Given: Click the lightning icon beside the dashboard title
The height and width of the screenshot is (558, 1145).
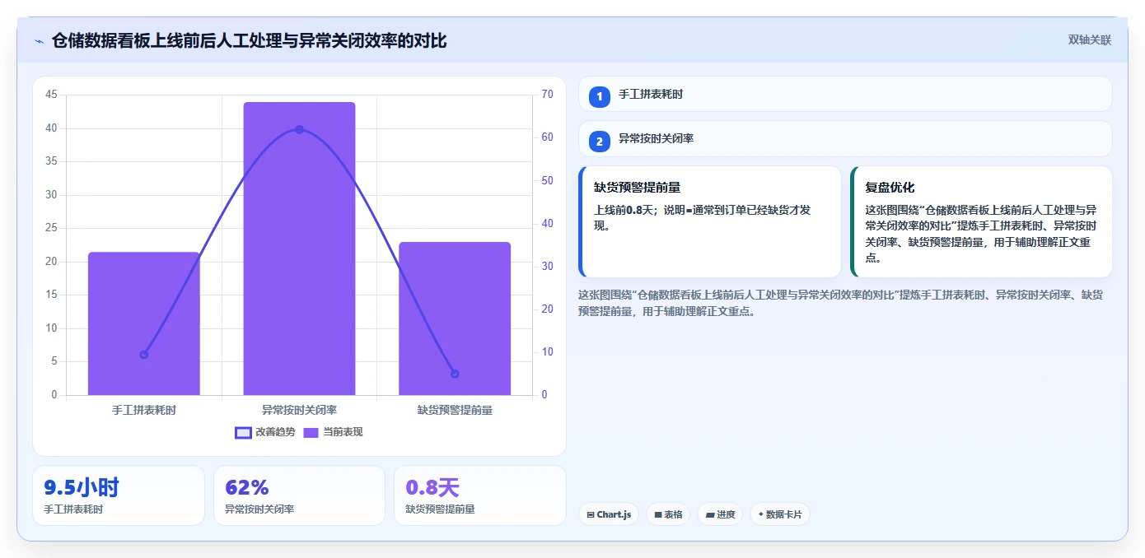Looking at the screenshot, I should [x=40, y=40].
